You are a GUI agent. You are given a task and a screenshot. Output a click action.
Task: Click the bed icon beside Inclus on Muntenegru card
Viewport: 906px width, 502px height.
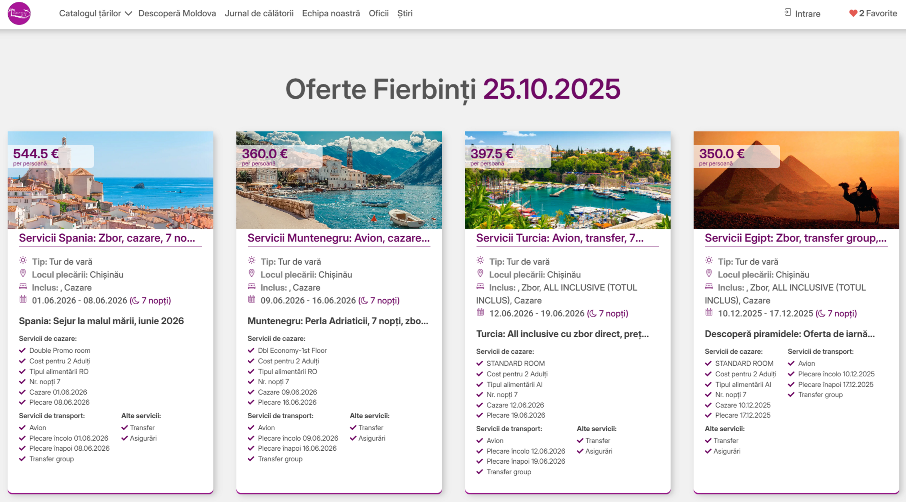coord(251,287)
